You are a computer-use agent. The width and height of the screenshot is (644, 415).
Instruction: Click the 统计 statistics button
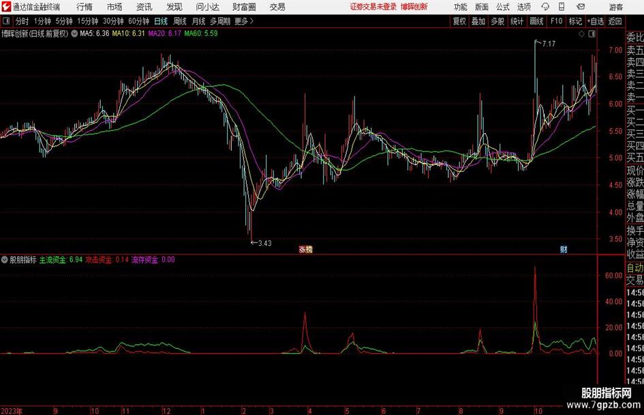coord(517,21)
